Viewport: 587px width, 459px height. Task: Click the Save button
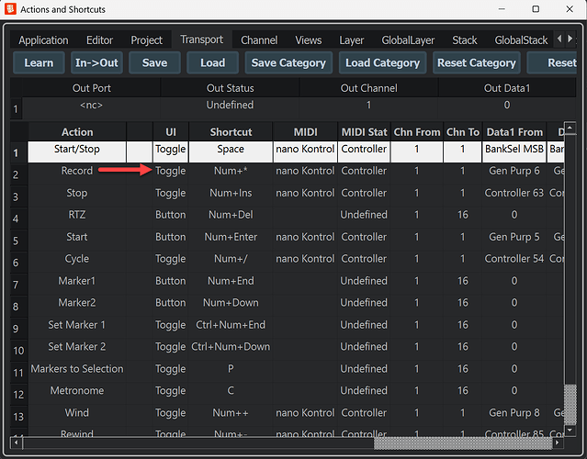point(154,62)
